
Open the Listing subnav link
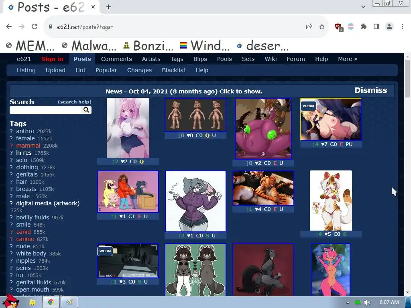(x=26, y=70)
